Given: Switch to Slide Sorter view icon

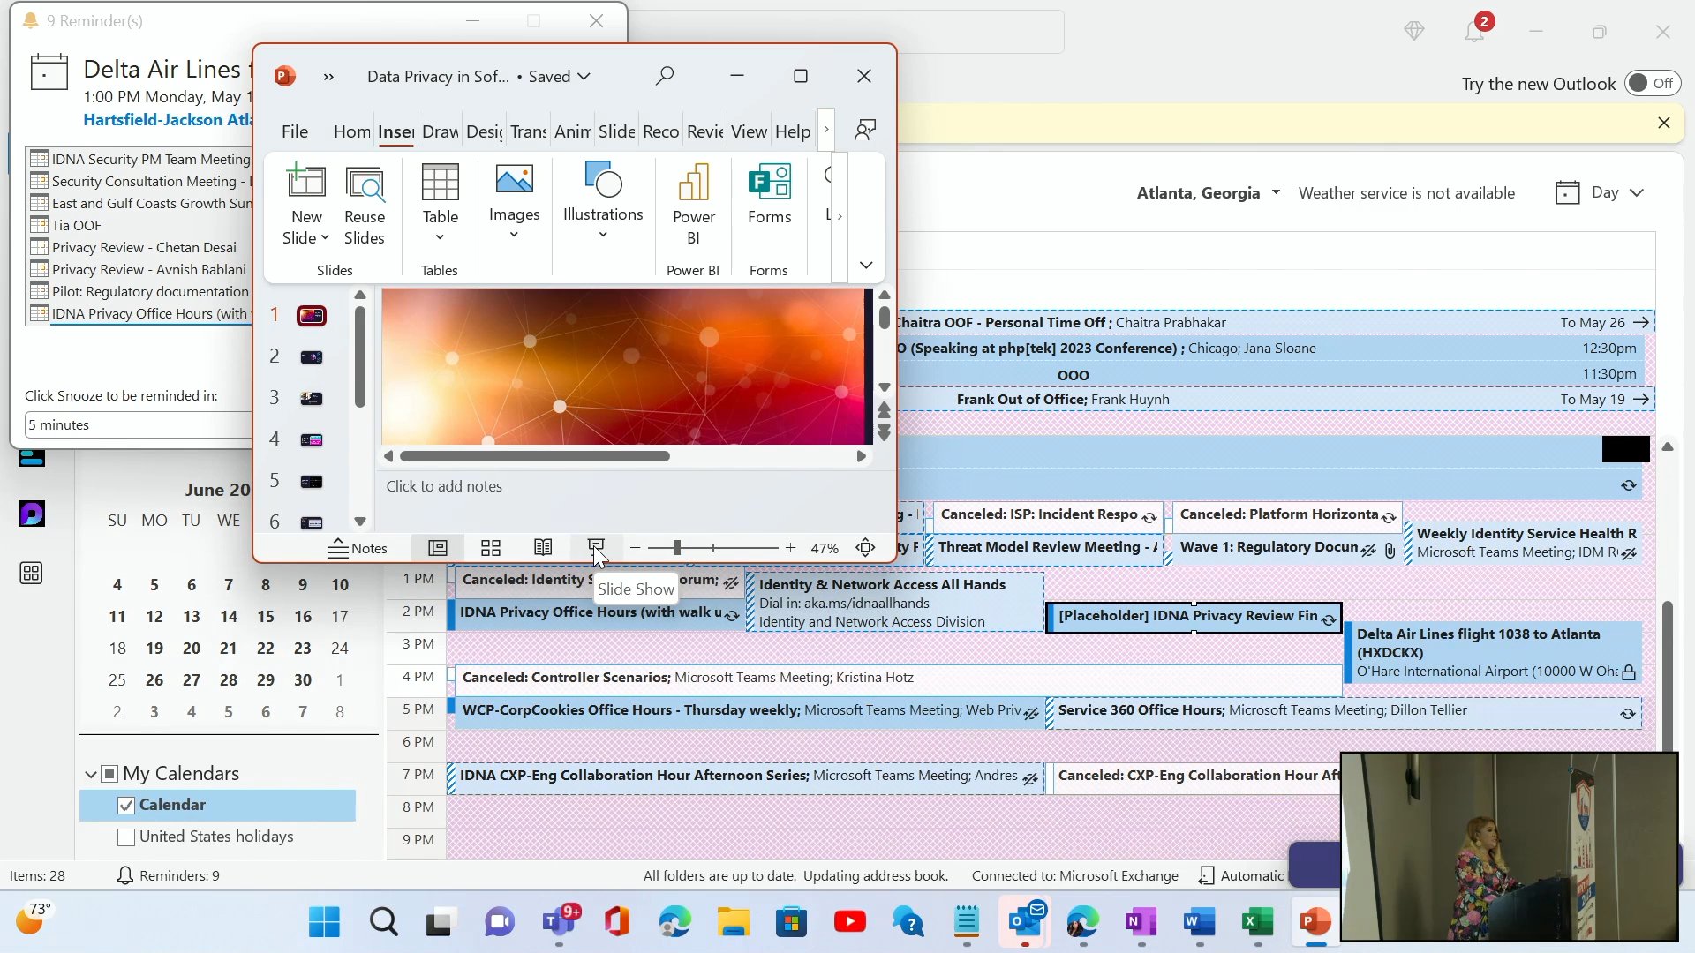Looking at the screenshot, I should click(x=491, y=548).
